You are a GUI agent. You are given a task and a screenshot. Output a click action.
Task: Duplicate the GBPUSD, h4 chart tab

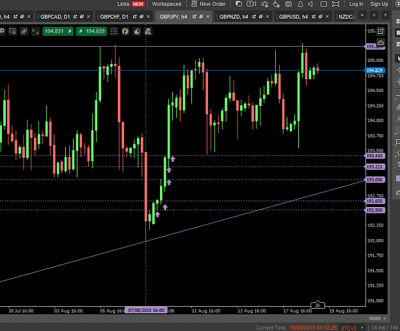(x=321, y=17)
